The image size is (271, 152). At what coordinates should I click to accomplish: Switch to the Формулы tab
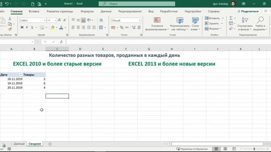click(x=87, y=11)
